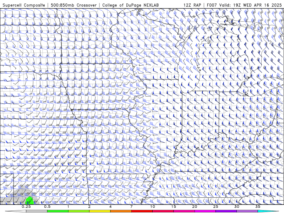This screenshot has width=284, height=213.
Task: Select the pink 15–20 colorbar segment
Action: click(184, 211)
